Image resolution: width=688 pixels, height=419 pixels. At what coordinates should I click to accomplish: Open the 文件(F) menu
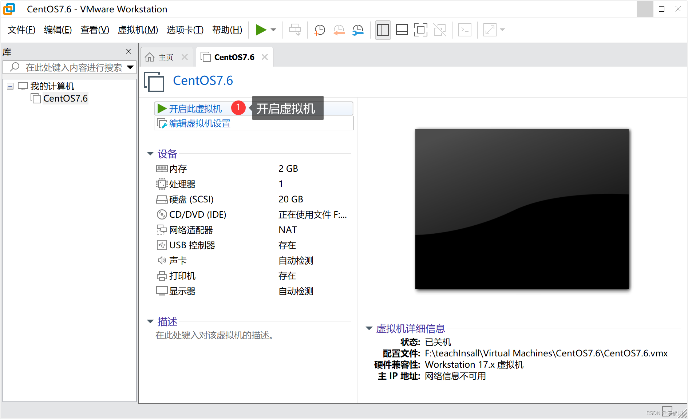21,30
